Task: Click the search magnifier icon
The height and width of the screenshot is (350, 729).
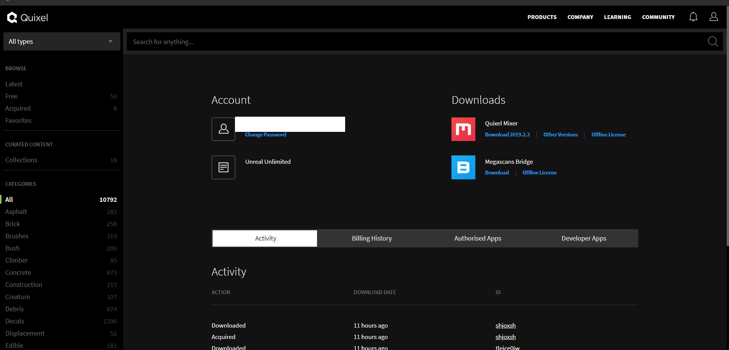Action: point(713,41)
